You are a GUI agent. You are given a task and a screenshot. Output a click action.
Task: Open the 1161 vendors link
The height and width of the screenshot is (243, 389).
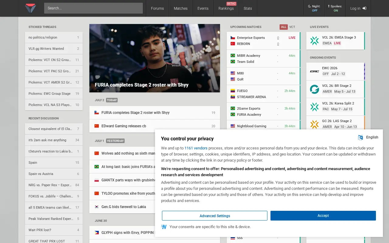point(196,148)
